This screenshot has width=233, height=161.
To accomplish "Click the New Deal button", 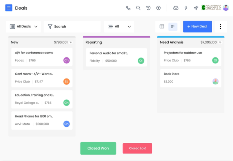I will (197, 26).
